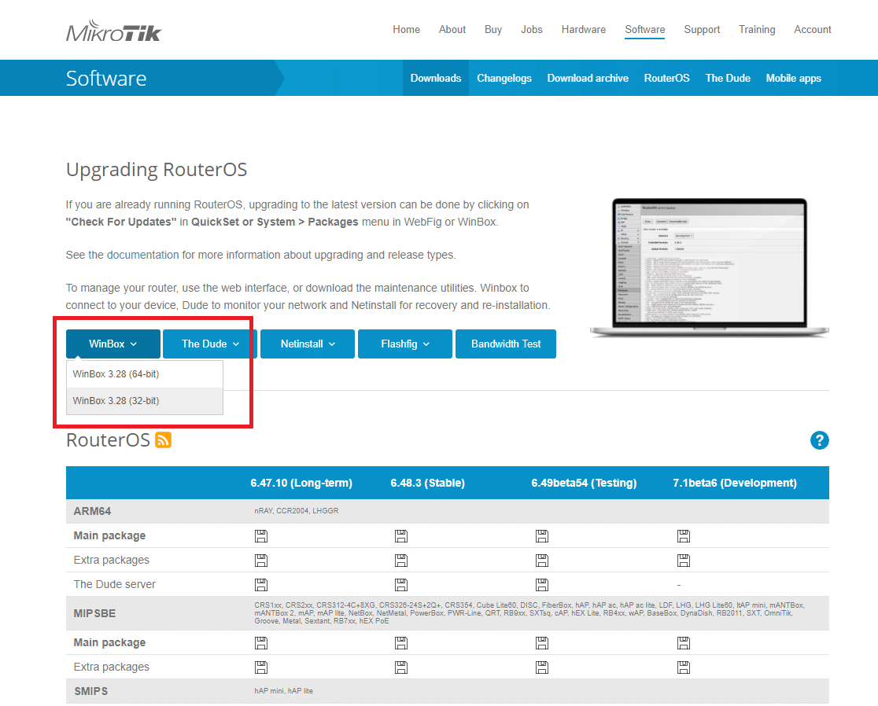Image resolution: width=878 pixels, height=706 pixels.
Task: Navigate to Hardware
Action: (x=584, y=30)
